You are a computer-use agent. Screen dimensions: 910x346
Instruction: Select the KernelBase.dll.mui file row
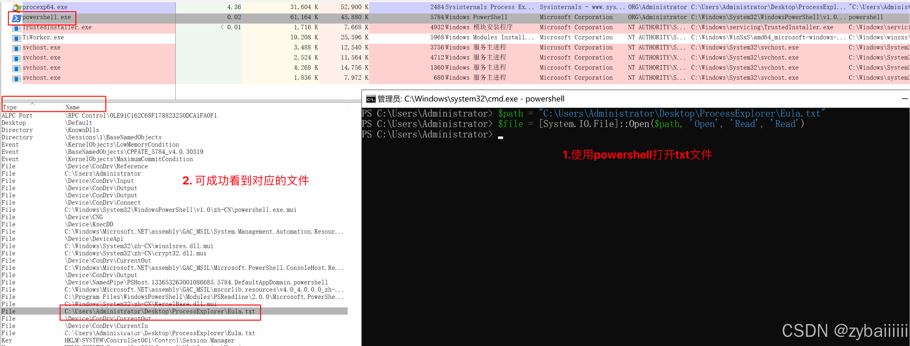(174, 304)
